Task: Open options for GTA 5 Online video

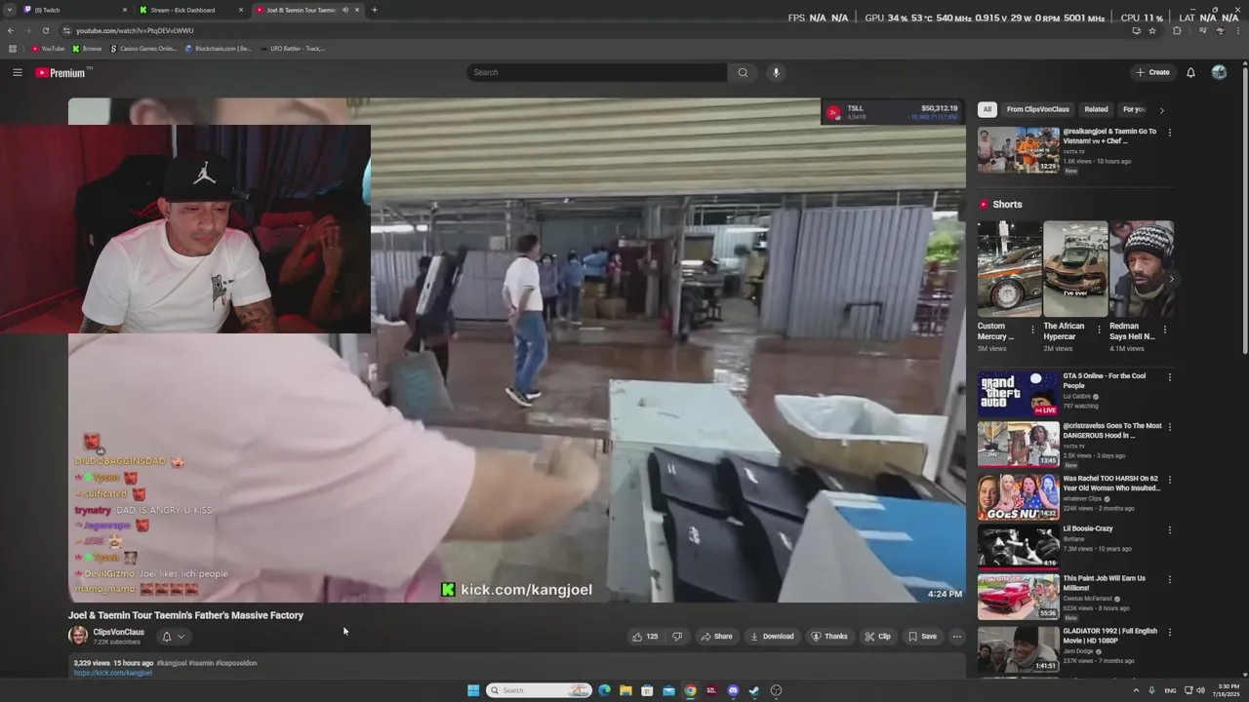Action: [1170, 377]
